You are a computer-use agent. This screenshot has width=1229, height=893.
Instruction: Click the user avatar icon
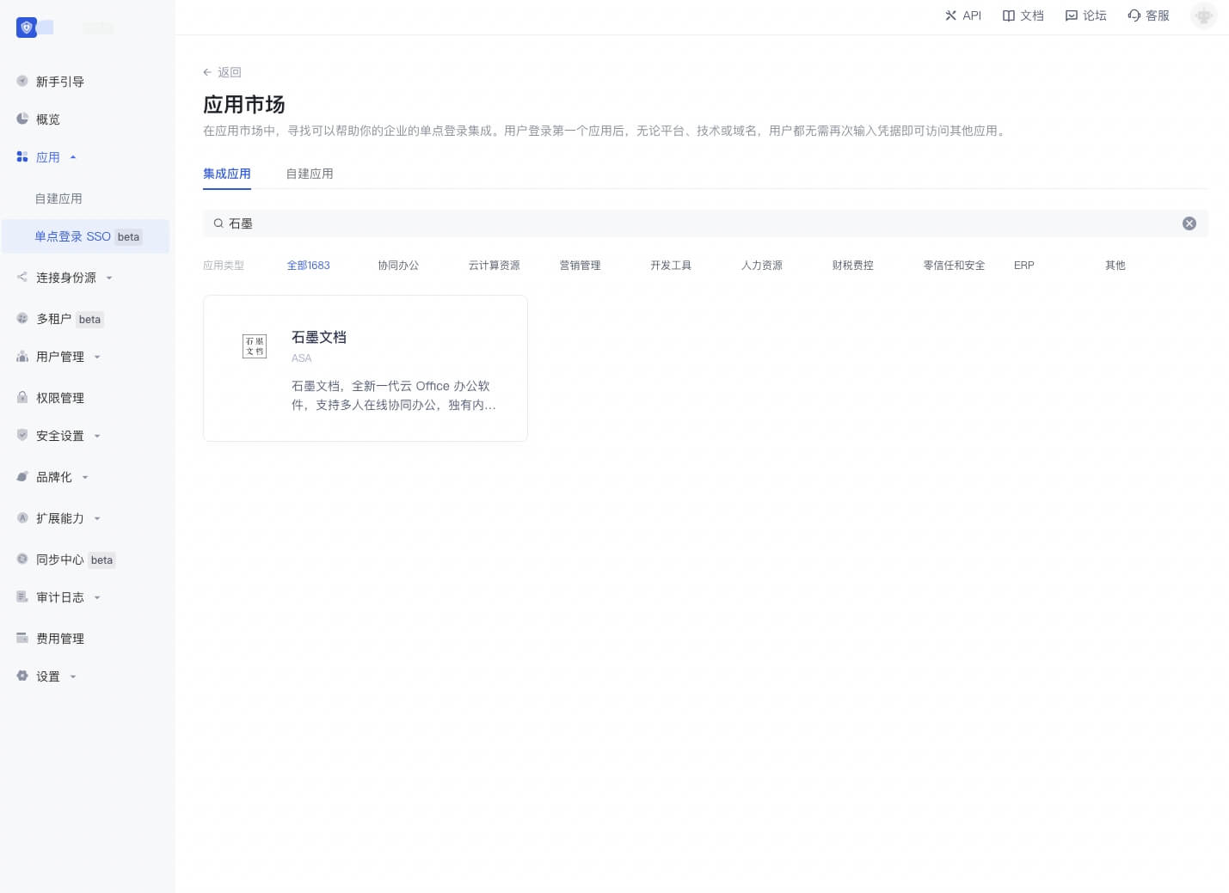click(x=1203, y=15)
